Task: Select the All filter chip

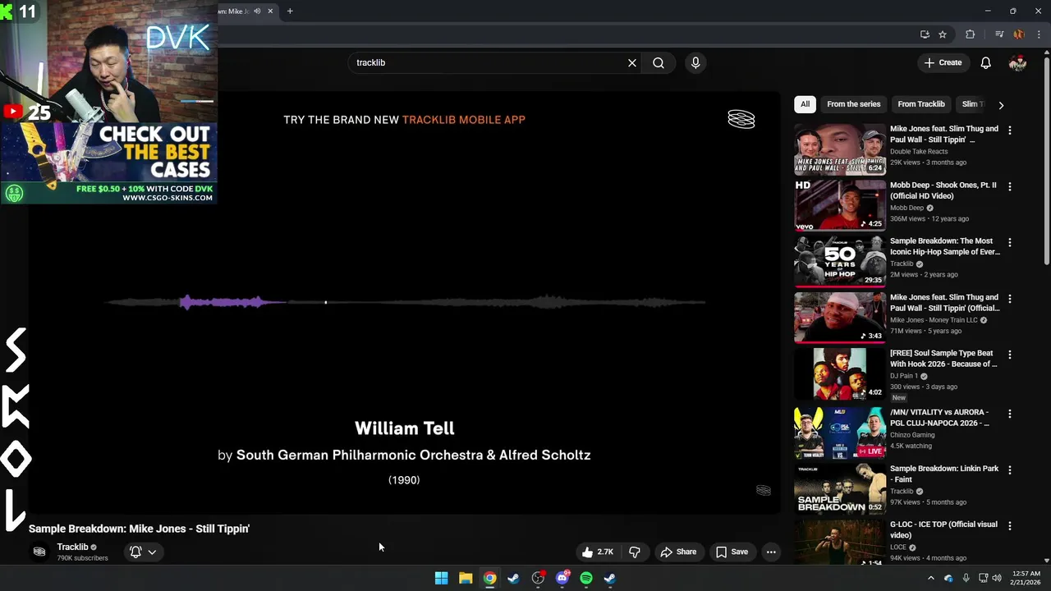Action: pos(805,104)
